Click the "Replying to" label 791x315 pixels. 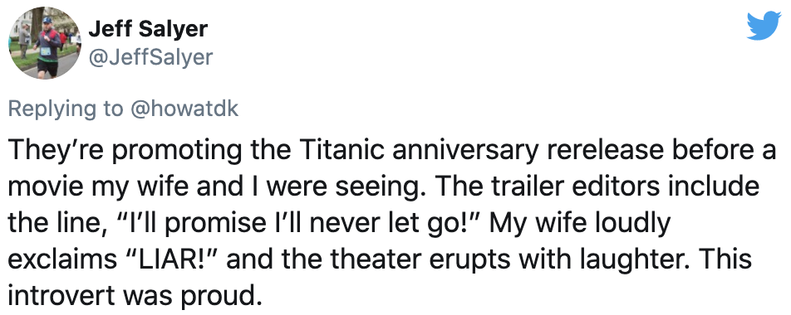66,109
